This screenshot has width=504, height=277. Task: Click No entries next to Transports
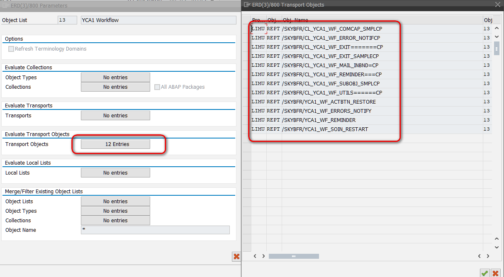coord(115,115)
